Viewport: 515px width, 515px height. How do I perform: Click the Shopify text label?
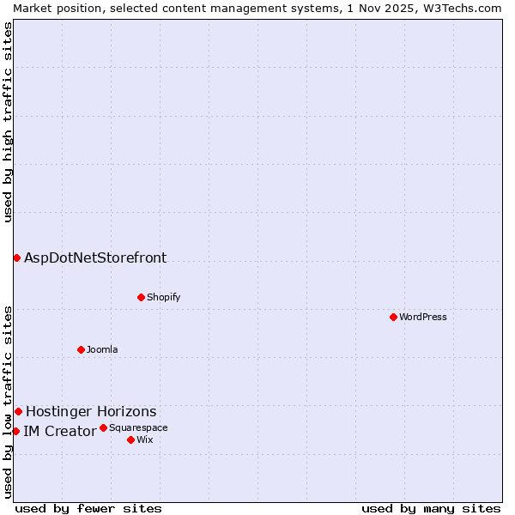(163, 297)
